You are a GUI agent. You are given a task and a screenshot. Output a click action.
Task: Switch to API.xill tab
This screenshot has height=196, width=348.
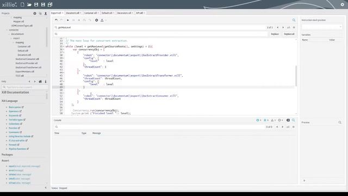click(139, 13)
